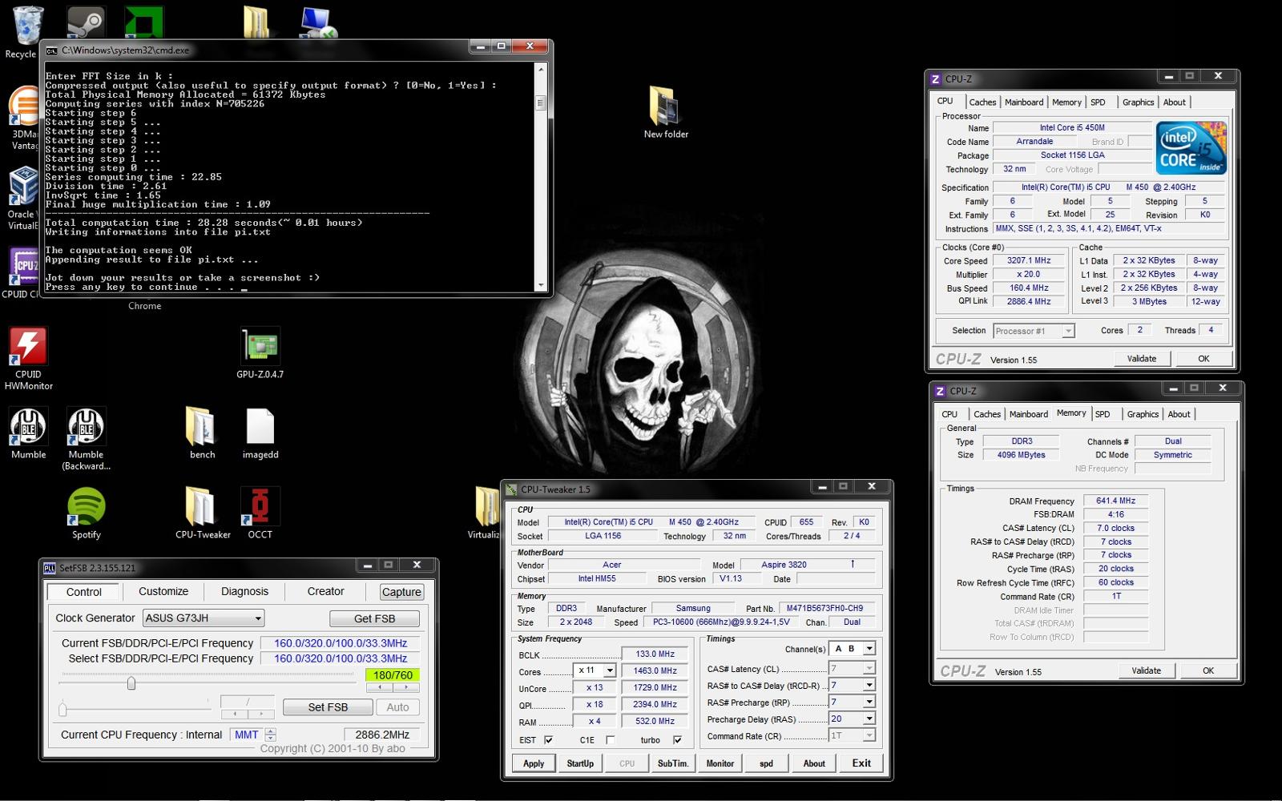
Task: Open the CAS# Latency (CL) dropdown in CPU-Tweaker
Action: click(852, 668)
